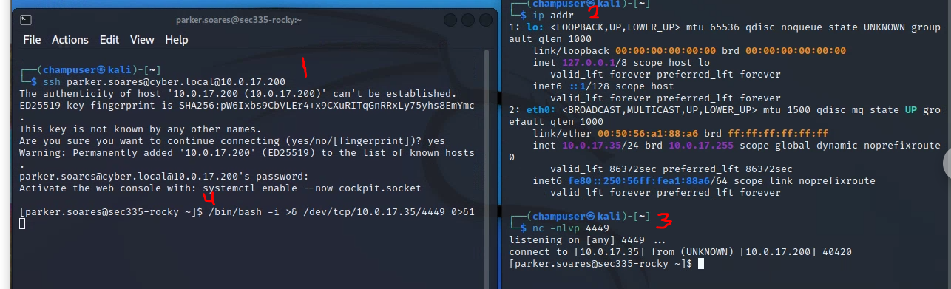Click the inet6 fe80::250:56ff address line
Screen dimensions: 951x289
pyautogui.click(x=704, y=180)
